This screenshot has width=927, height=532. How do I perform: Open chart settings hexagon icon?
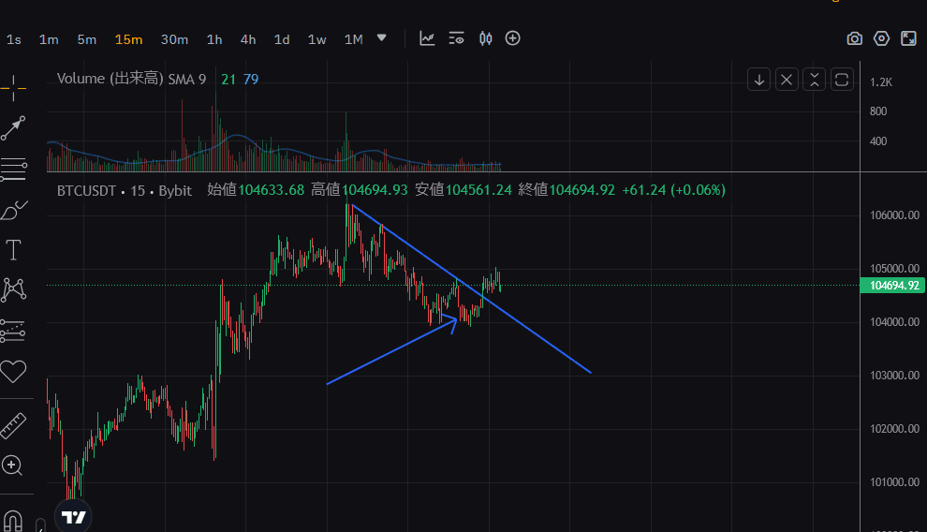point(881,38)
